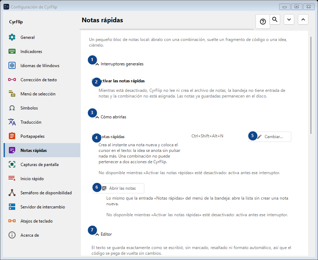Open the search magnifier icon
The image size is (318, 260).
click(275, 19)
